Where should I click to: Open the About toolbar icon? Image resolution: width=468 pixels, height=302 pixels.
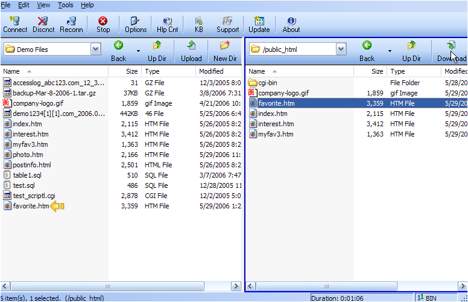coord(291,24)
